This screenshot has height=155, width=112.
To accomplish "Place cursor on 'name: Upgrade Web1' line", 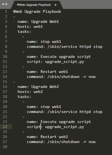I will point(38,21).
